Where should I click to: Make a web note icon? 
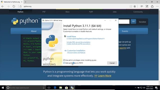147,6
